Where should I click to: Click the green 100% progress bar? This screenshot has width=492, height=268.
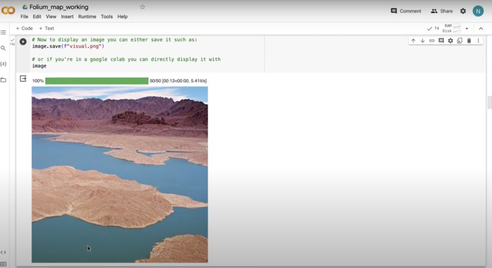click(96, 81)
